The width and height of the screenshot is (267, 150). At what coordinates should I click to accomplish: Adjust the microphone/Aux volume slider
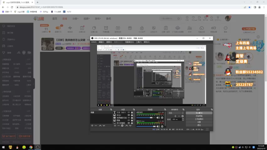click(x=146, y=126)
